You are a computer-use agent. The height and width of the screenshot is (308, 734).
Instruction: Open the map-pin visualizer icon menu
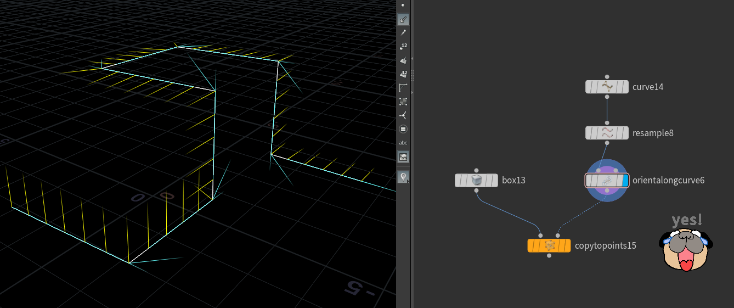403,177
